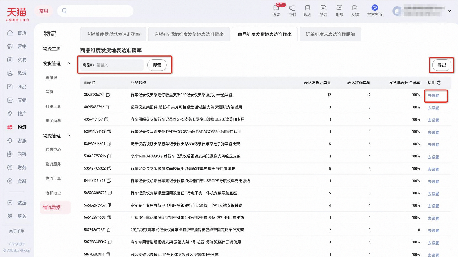458x257 pixels.
Task: Open 打单工具 menu item
Action: coord(53,106)
